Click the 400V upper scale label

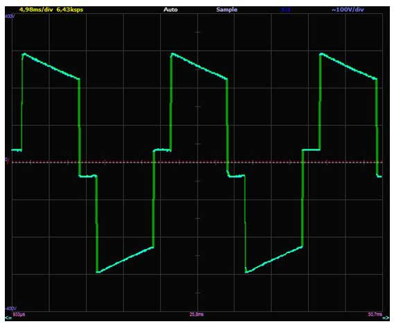pyautogui.click(x=10, y=16)
